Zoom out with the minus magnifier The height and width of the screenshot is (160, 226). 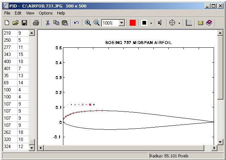pyautogui.click(x=97, y=23)
